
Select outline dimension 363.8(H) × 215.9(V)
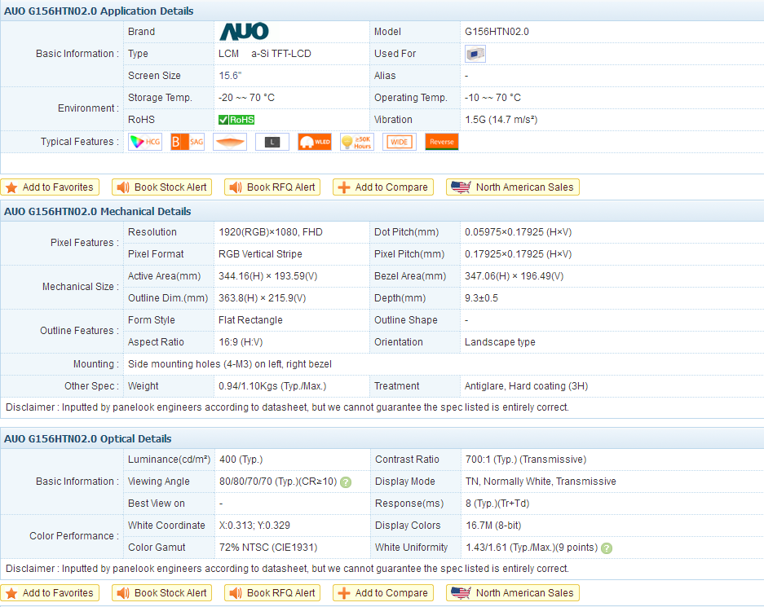(x=262, y=298)
